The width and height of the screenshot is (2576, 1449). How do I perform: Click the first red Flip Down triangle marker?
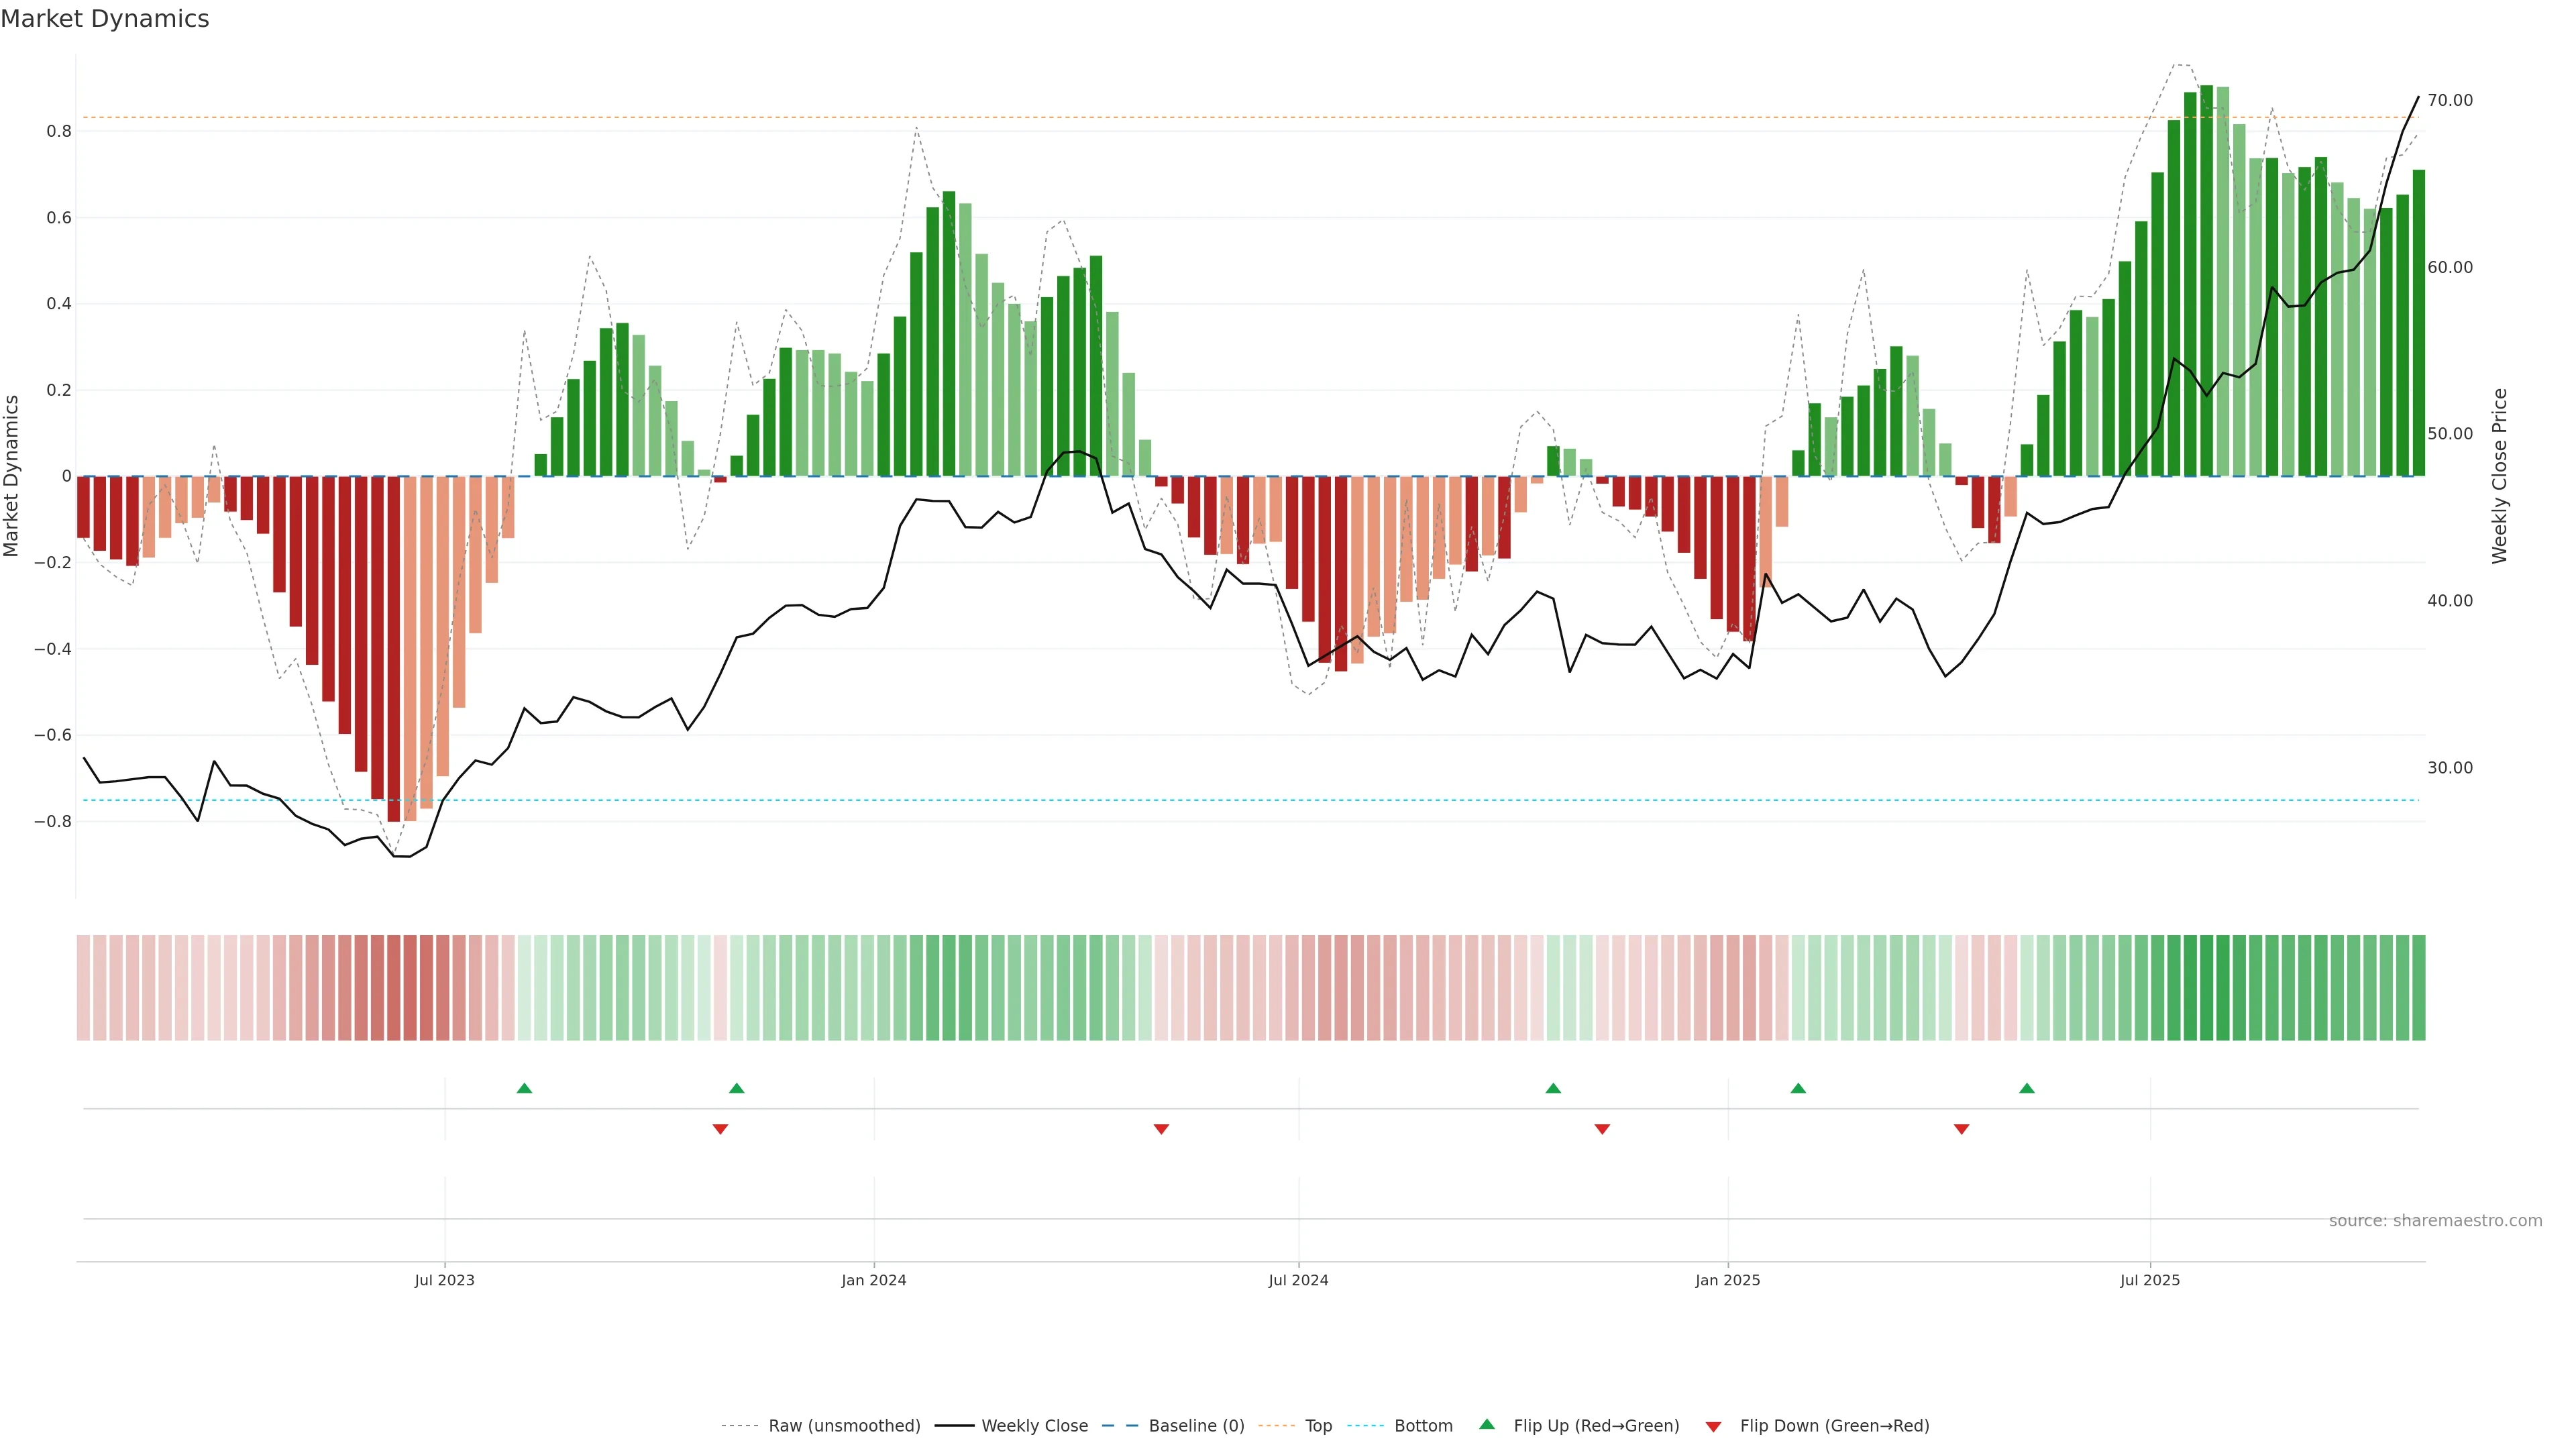pyautogui.click(x=720, y=1129)
